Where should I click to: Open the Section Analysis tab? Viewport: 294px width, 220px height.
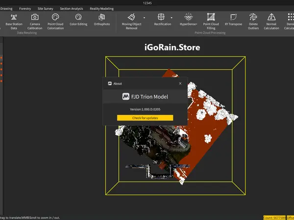[x=71, y=9]
